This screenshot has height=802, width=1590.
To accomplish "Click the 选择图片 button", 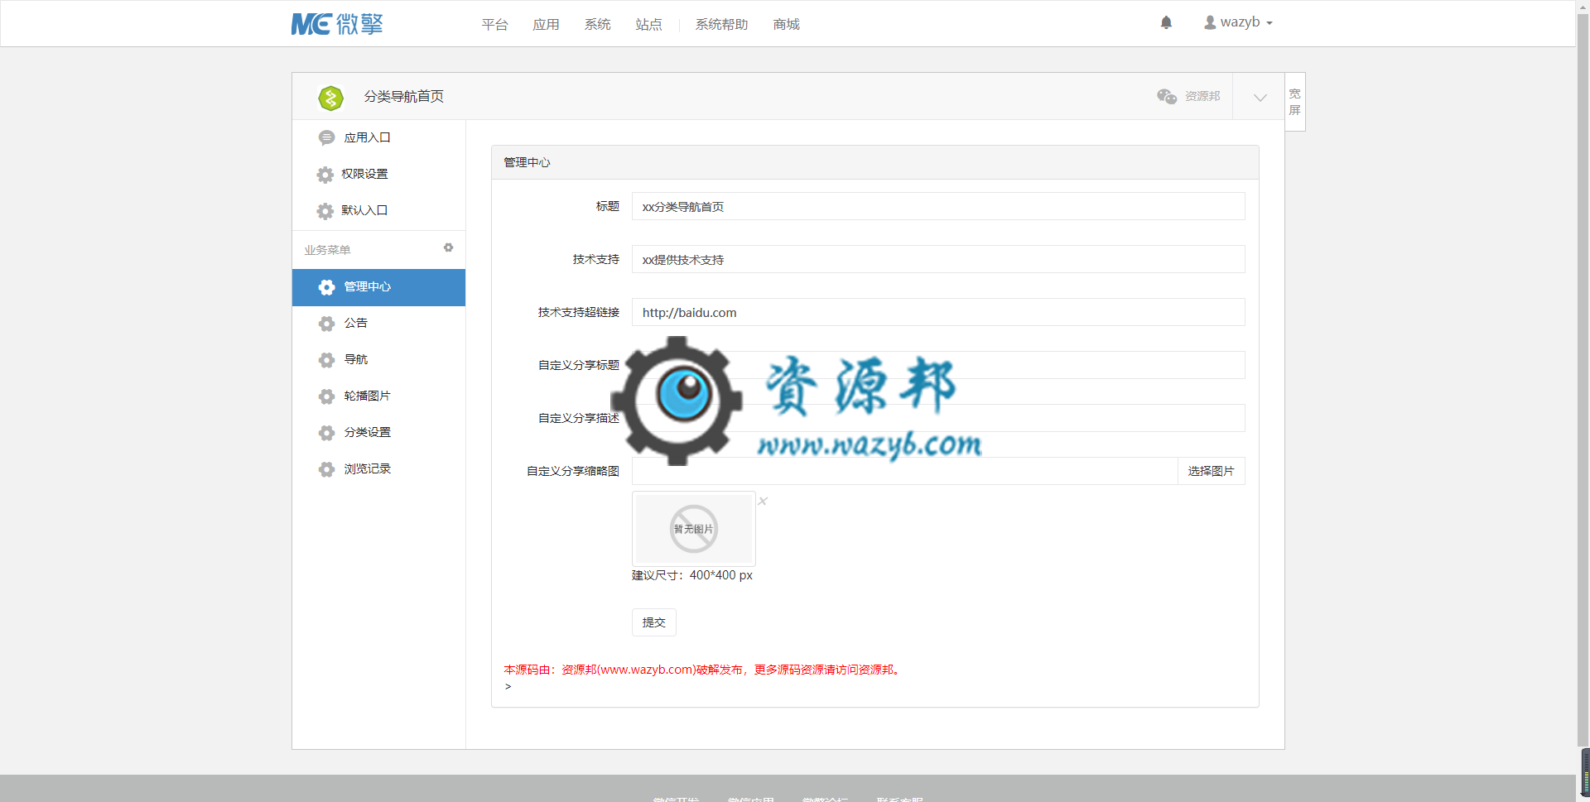I will [x=1211, y=471].
